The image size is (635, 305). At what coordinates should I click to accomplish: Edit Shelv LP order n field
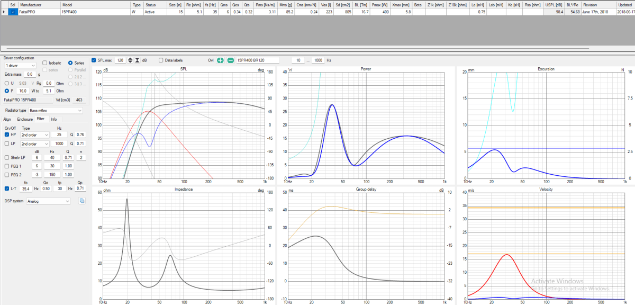81,157
